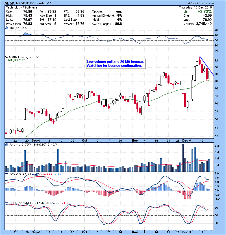The width and height of the screenshot is (226, 235).
Task: Click the Annual Dividend N/A value
Action: 119,16
